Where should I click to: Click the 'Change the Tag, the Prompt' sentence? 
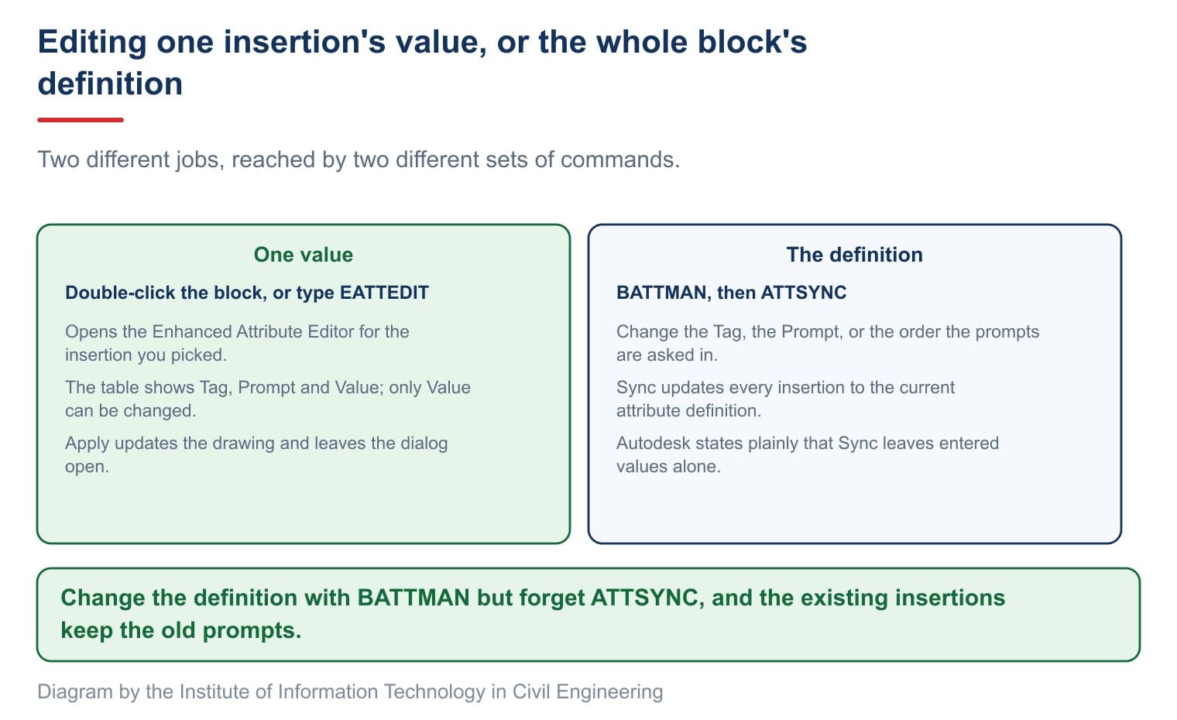pyautogui.click(x=828, y=343)
